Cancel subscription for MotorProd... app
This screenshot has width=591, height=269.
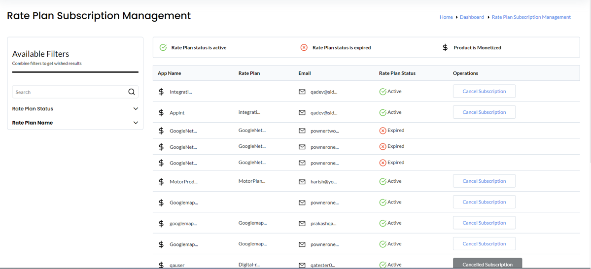(484, 181)
